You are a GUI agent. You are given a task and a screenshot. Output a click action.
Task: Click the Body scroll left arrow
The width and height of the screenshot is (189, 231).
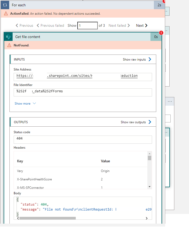18,218
